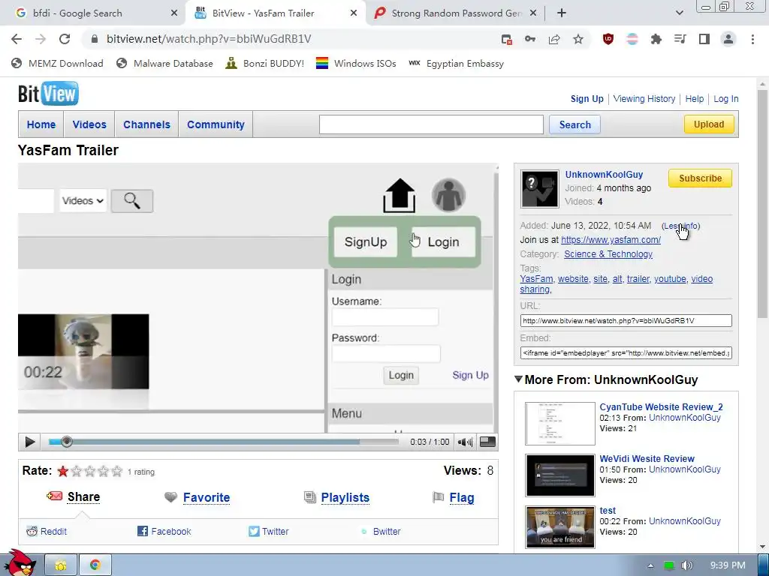Share the video on Bwitter
Image resolution: width=769 pixels, height=576 pixels.
[381, 532]
